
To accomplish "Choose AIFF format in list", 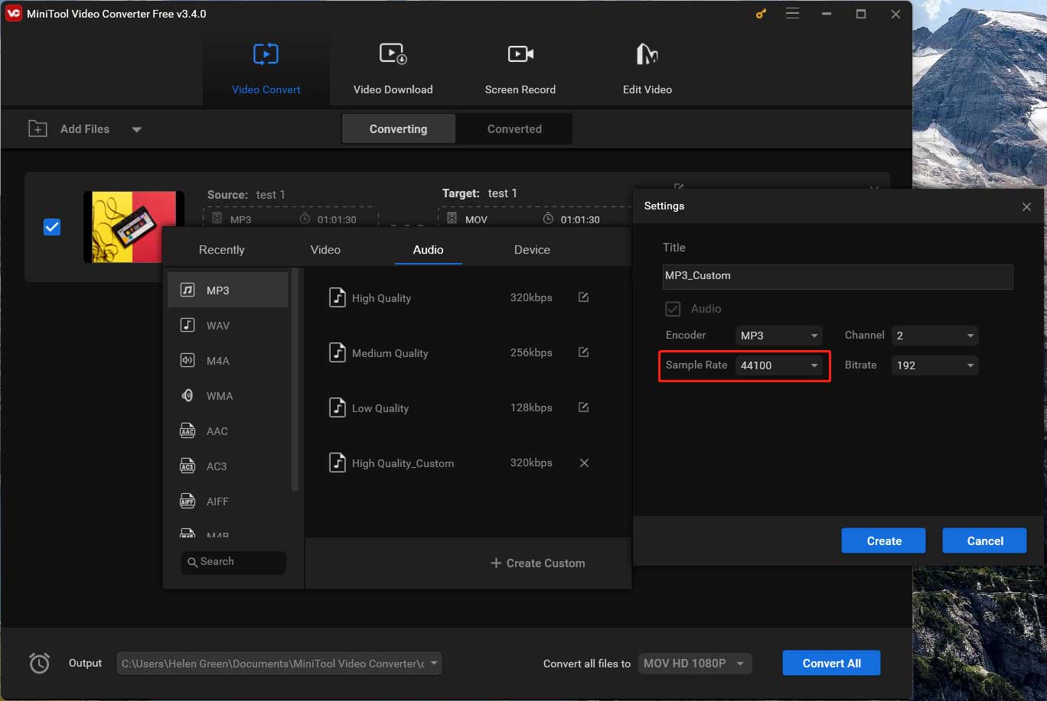I will 228,501.
